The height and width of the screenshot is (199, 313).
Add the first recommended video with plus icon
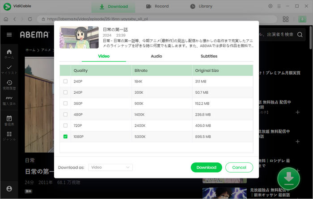[x=297, y=112]
